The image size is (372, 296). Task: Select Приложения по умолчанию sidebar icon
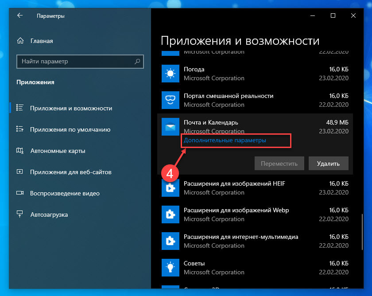(x=19, y=129)
